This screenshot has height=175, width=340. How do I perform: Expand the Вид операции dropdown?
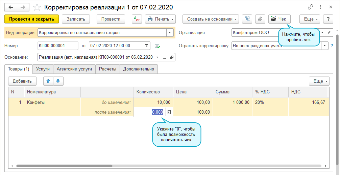click(x=169, y=33)
